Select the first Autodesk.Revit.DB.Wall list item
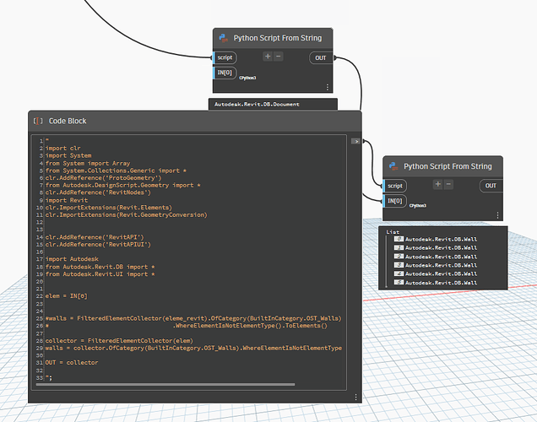This screenshot has height=422, width=537. (439, 240)
